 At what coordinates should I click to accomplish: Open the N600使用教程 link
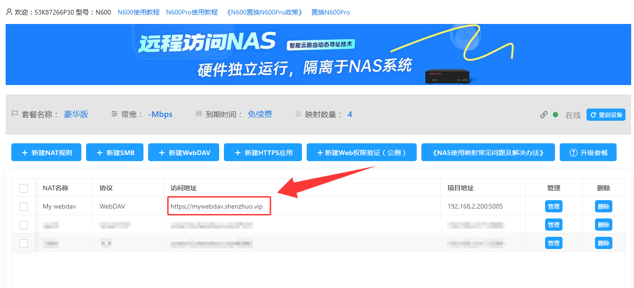pos(139,12)
